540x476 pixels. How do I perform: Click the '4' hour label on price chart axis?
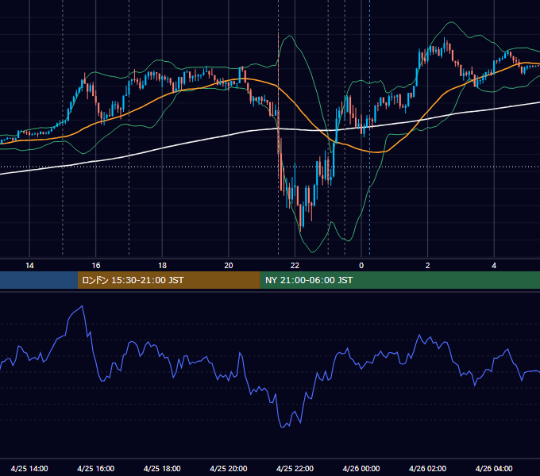coord(494,266)
